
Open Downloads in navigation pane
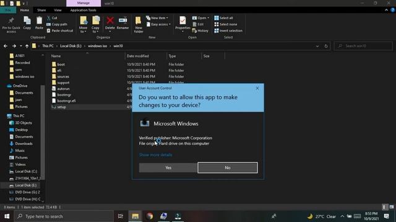pos(24,144)
